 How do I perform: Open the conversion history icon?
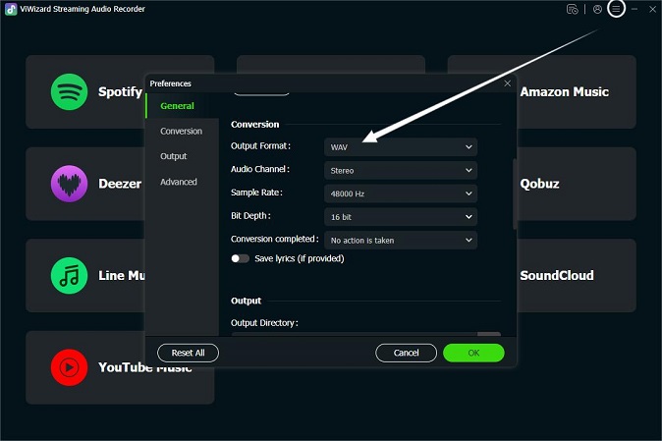coord(572,9)
